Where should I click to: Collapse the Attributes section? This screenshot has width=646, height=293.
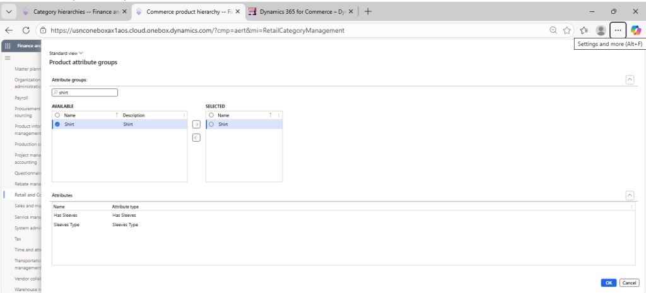point(630,196)
